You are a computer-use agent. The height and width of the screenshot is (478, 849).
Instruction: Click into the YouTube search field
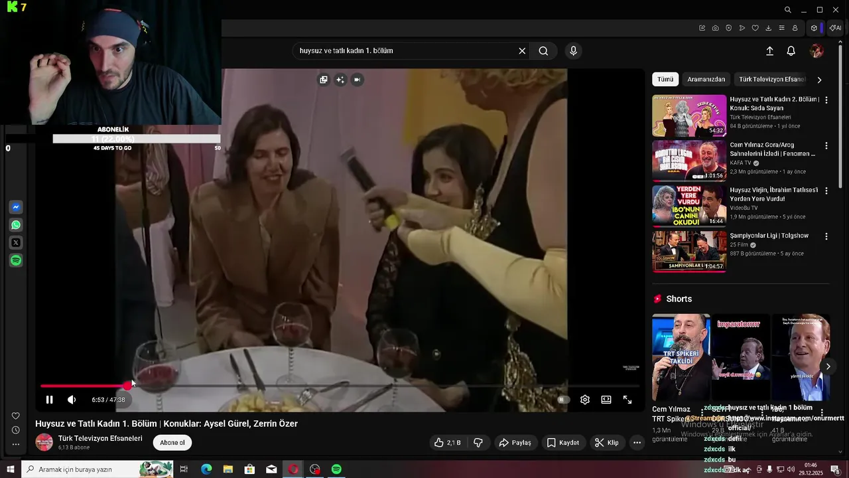pos(406,50)
